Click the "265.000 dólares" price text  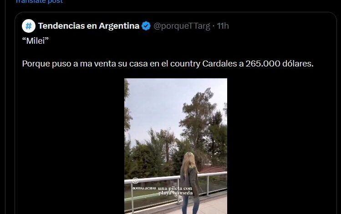pos(280,64)
